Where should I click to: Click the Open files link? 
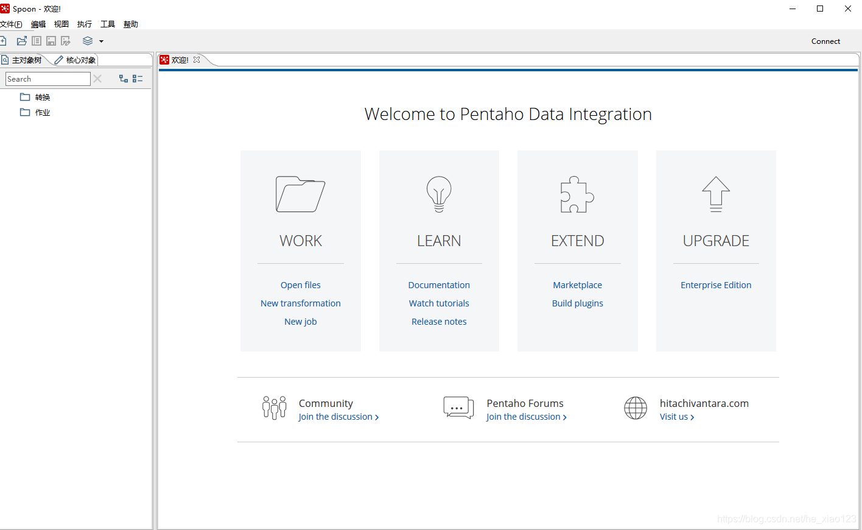301,285
